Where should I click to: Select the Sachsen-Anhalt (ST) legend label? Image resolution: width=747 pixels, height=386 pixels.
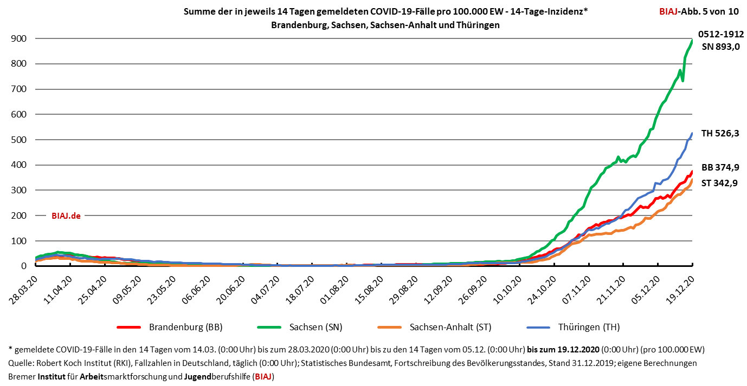[450, 328]
